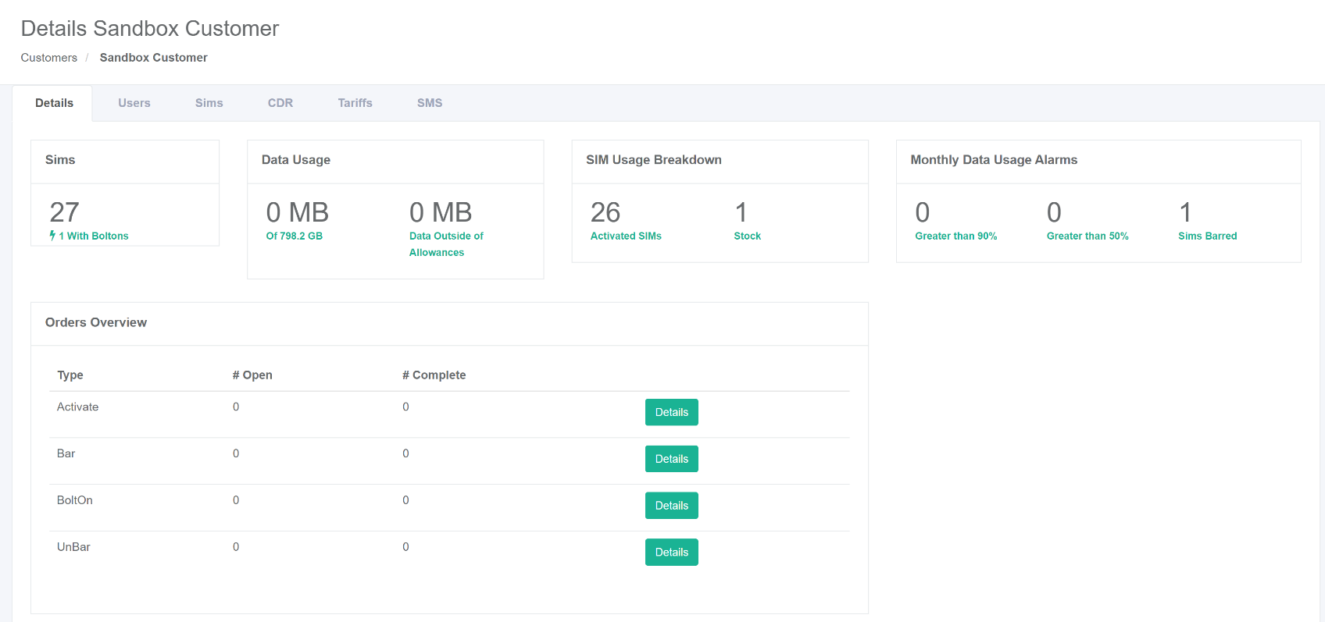Open Details for Bar orders

pos(672,459)
